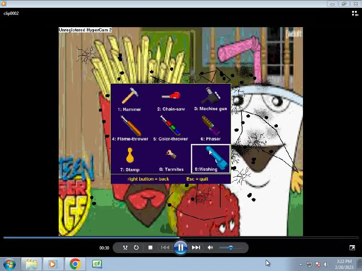View video in full screen
Viewport: 362px width, 271px height.
[x=352, y=248]
